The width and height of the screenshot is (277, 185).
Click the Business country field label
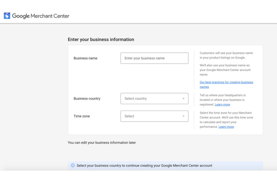tap(87, 99)
